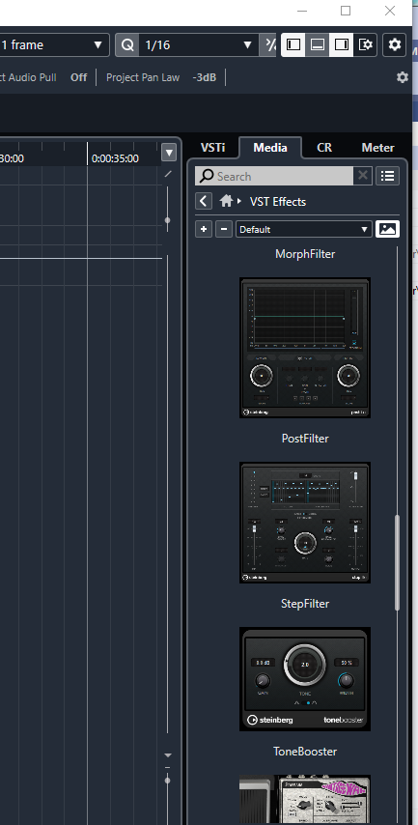Go back in the media browser
Image resolution: width=418 pixels, height=825 pixels.
coord(204,201)
